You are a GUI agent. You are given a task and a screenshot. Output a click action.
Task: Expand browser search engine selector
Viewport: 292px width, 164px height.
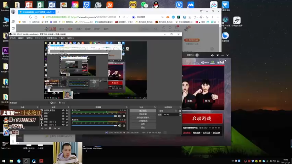[x=134, y=17]
